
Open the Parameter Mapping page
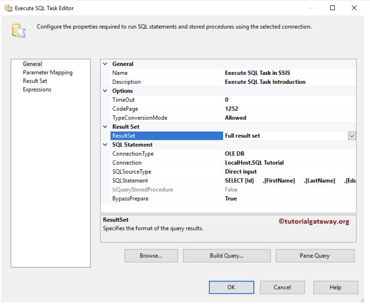pos(47,72)
